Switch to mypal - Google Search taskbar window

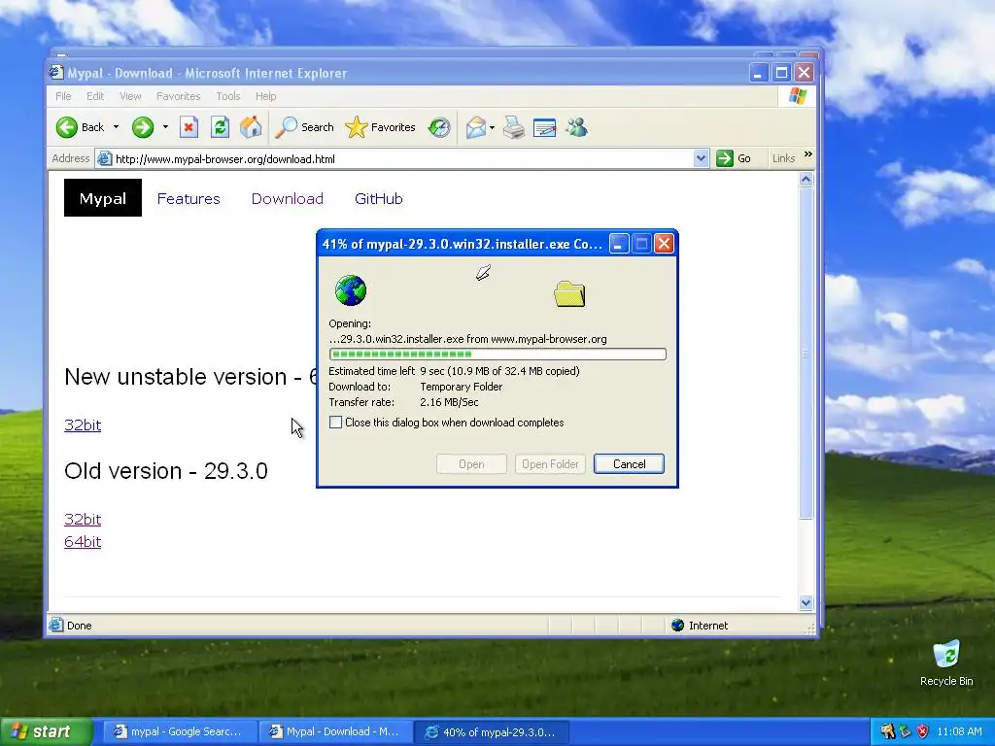point(179,731)
